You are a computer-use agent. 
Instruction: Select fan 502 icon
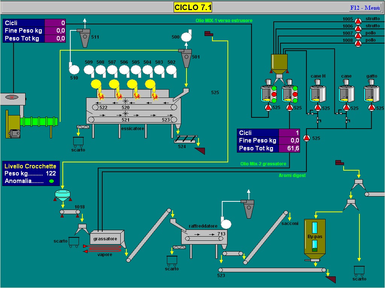[x=171, y=71]
